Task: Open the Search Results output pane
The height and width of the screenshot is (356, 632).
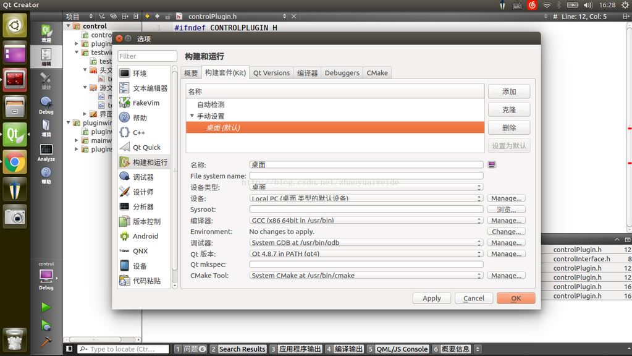Action: [x=238, y=349]
